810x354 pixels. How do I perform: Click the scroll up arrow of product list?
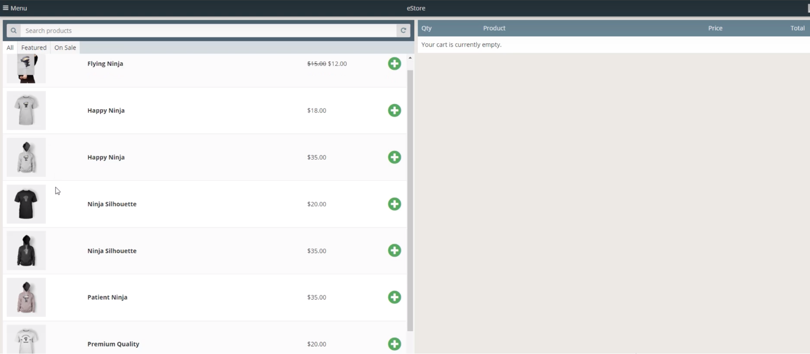tap(410, 58)
